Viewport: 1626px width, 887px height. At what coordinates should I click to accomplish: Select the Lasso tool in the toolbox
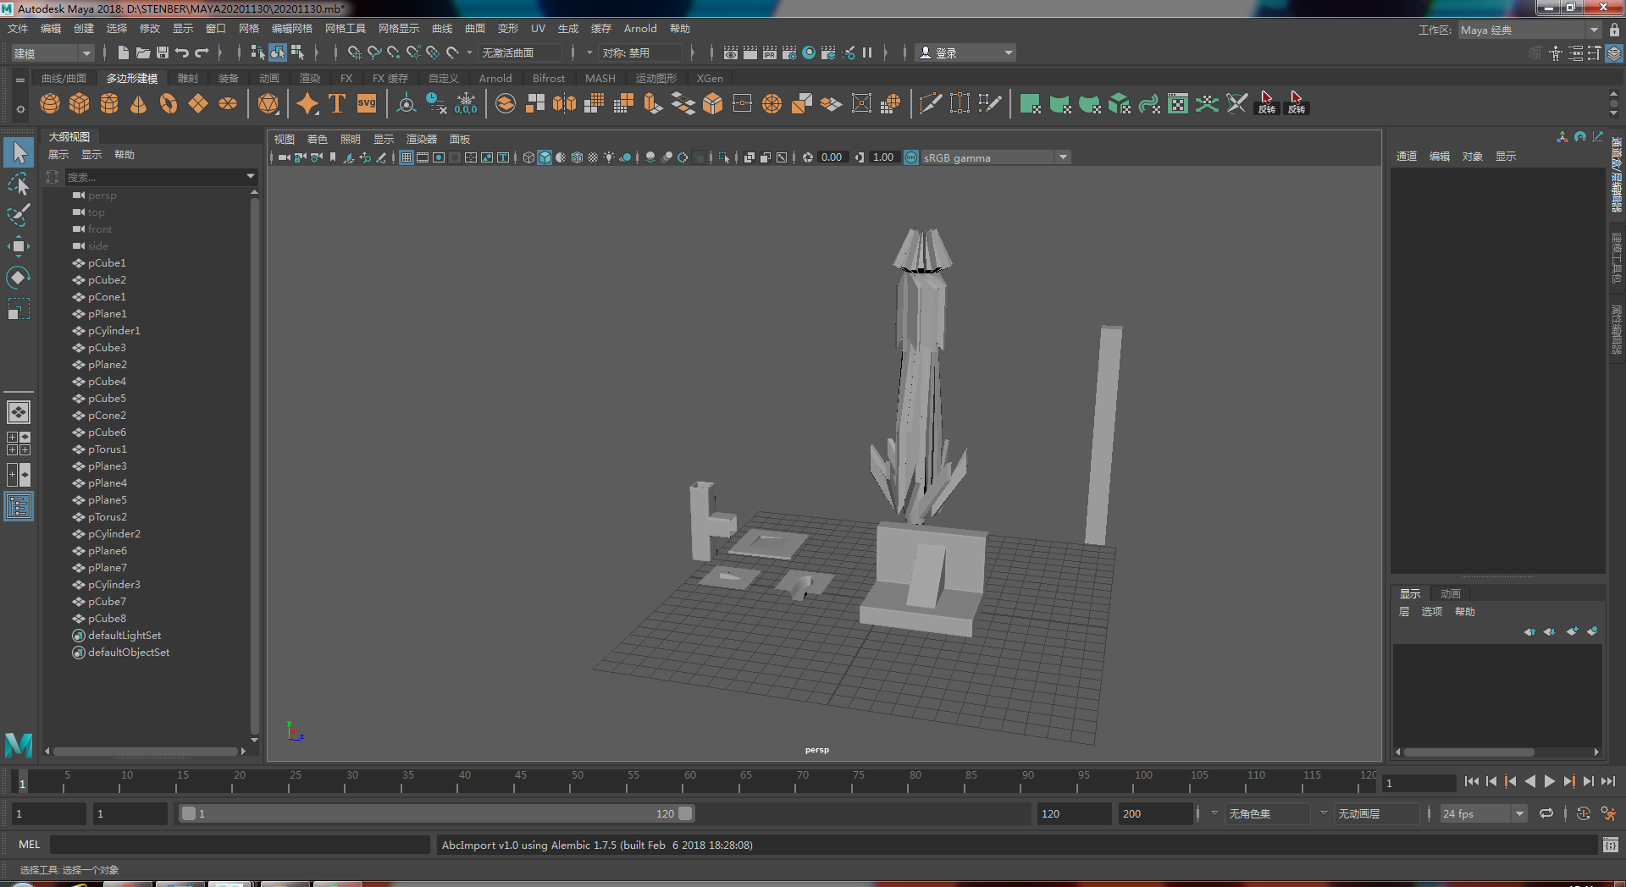[x=19, y=185]
